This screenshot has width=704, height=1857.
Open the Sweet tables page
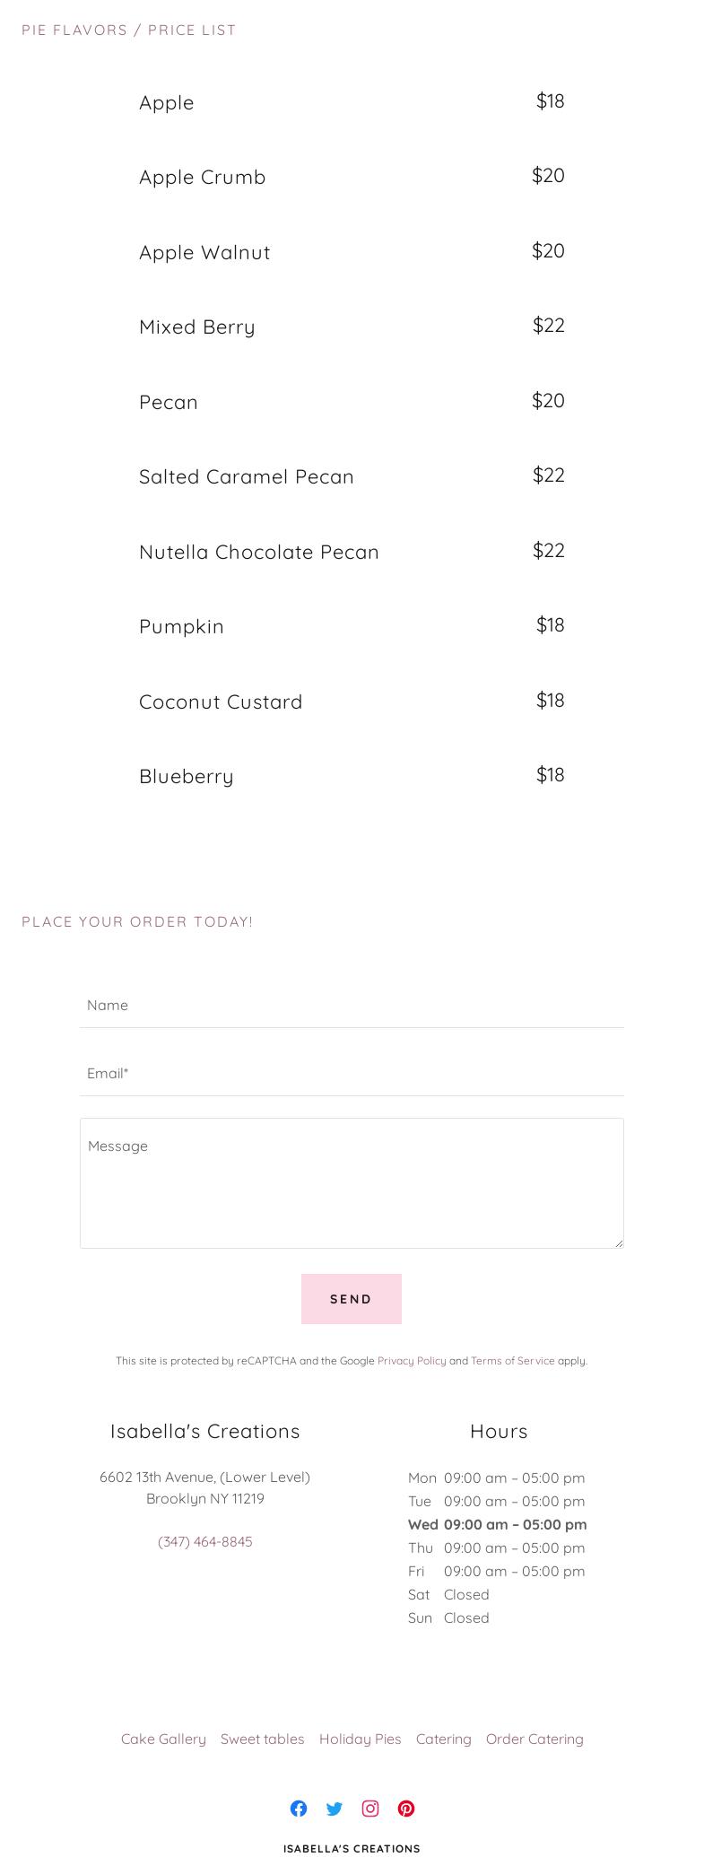pyautogui.click(x=262, y=1739)
